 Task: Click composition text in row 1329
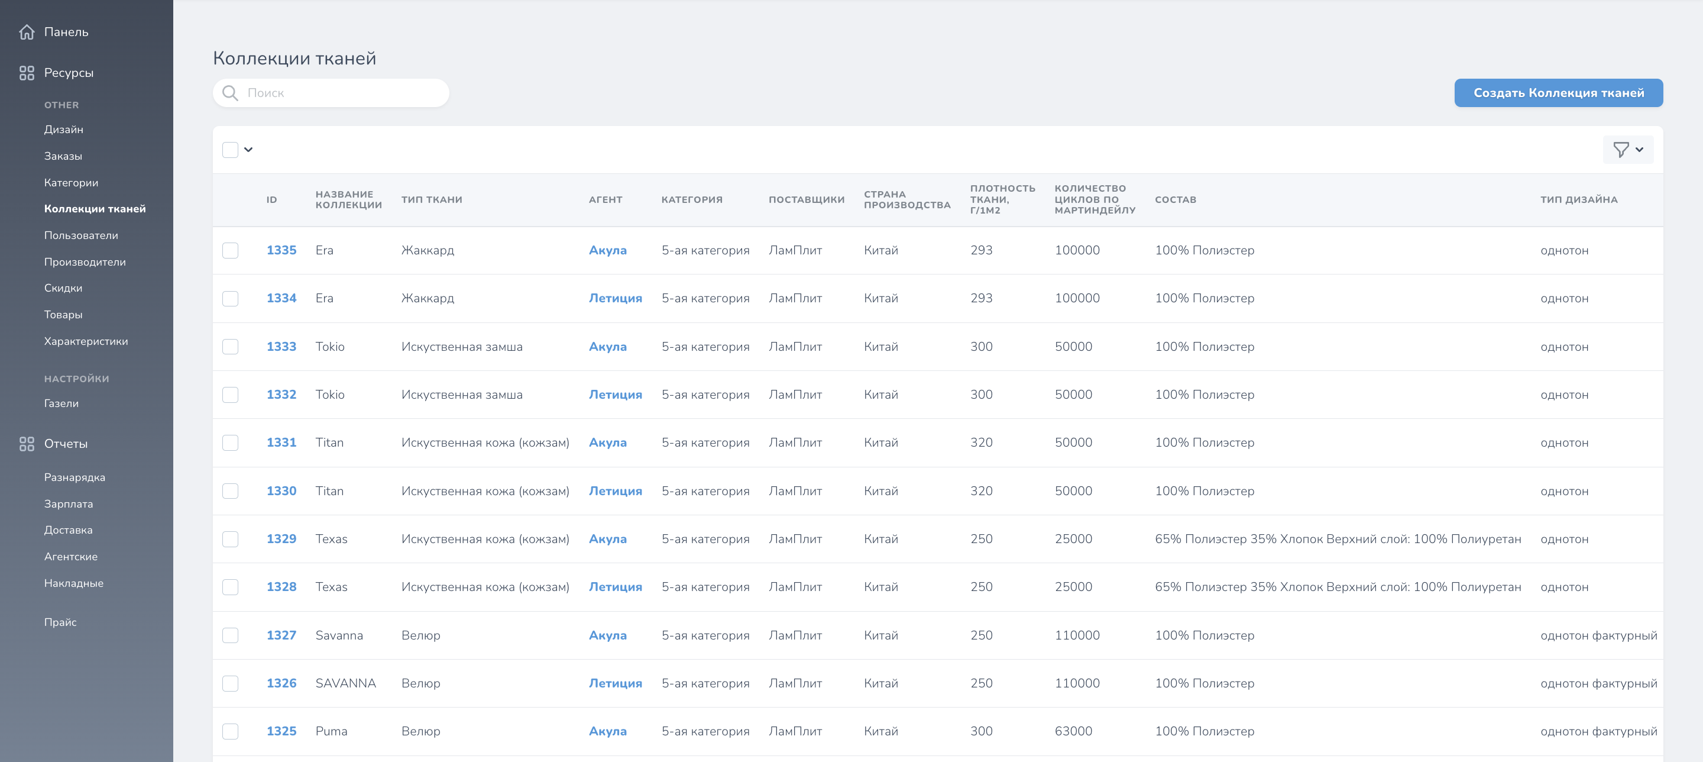[x=1338, y=539]
